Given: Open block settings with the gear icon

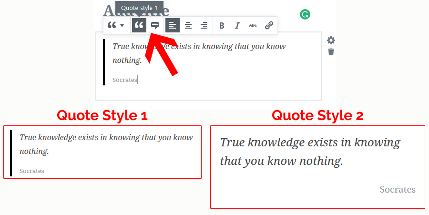Looking at the screenshot, I should [331, 41].
